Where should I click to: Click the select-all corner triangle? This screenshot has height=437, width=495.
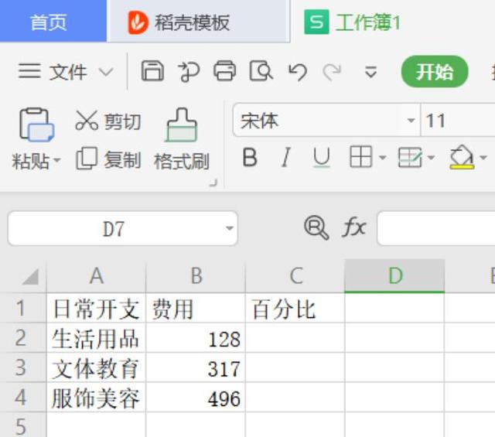[30, 276]
